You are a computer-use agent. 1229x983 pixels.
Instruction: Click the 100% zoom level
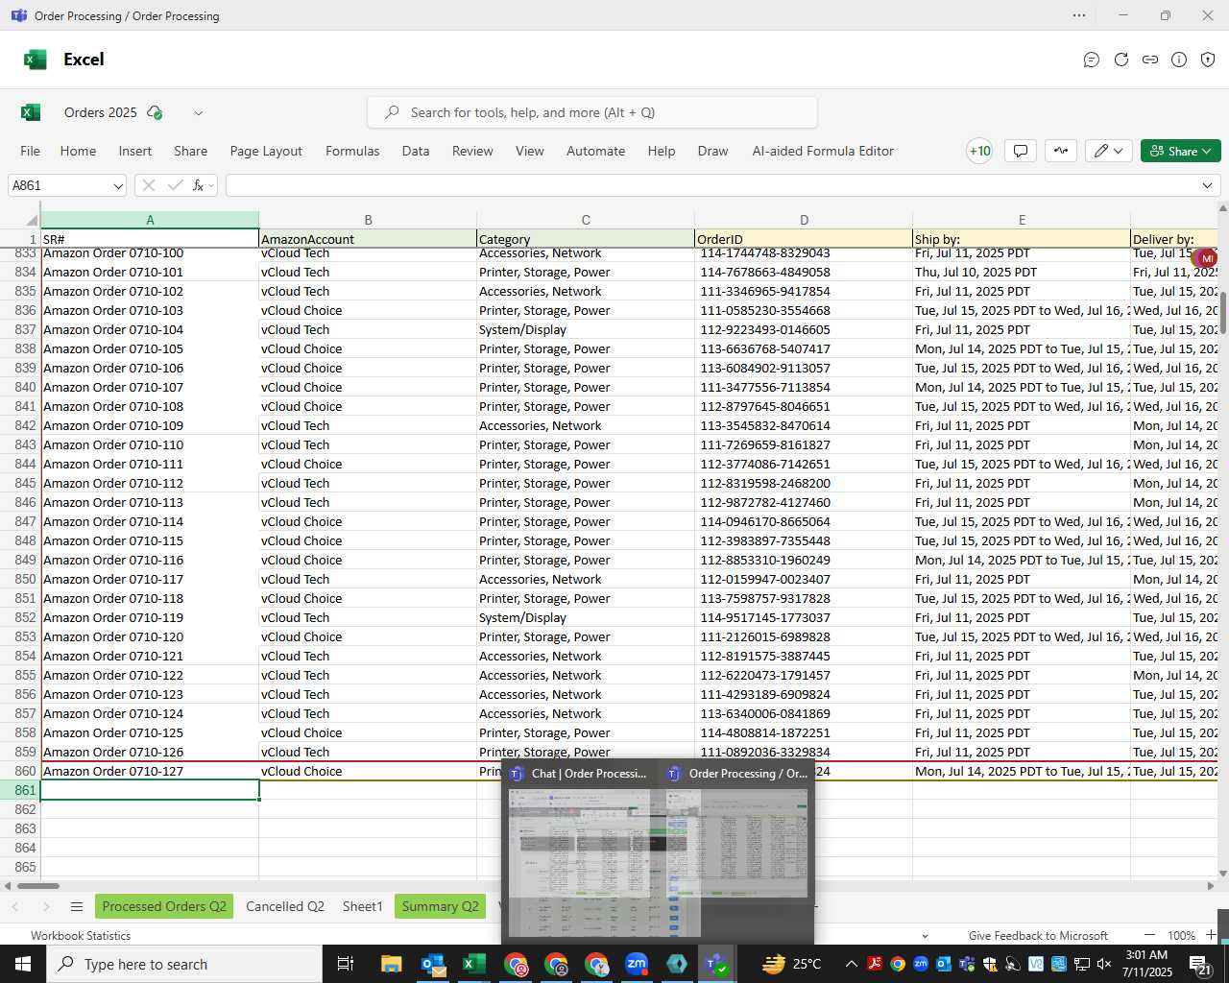(x=1182, y=936)
